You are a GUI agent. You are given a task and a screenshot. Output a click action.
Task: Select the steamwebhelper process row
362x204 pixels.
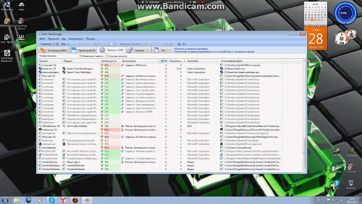[x=160, y=72]
